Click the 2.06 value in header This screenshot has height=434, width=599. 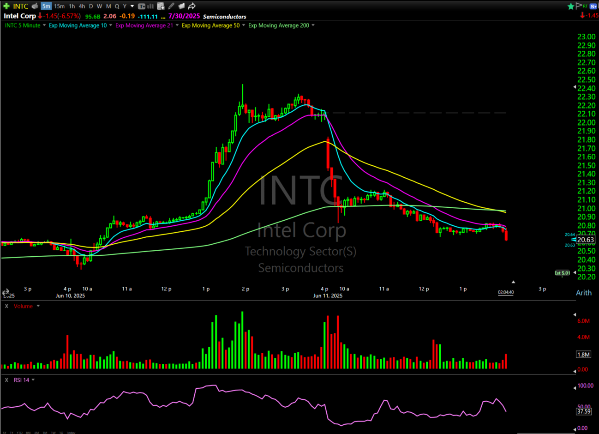tap(110, 16)
